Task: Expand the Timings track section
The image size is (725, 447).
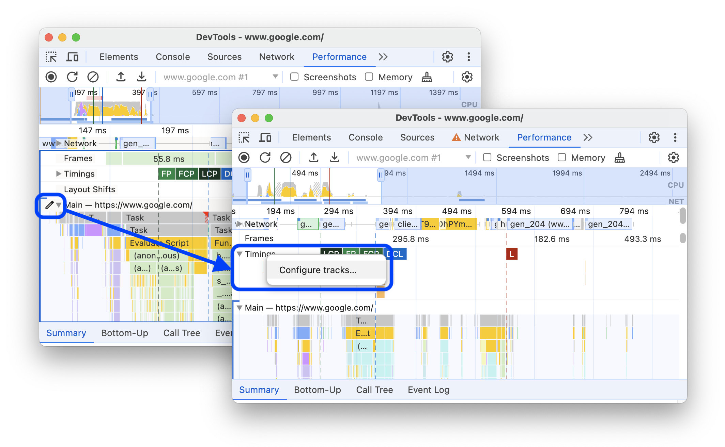Action: point(240,253)
